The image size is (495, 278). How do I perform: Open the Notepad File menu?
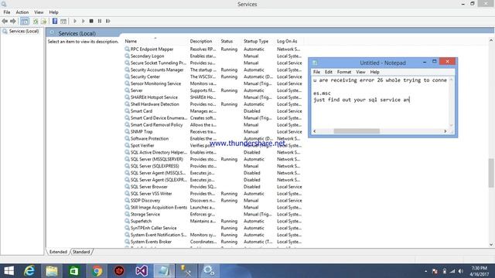coord(316,72)
